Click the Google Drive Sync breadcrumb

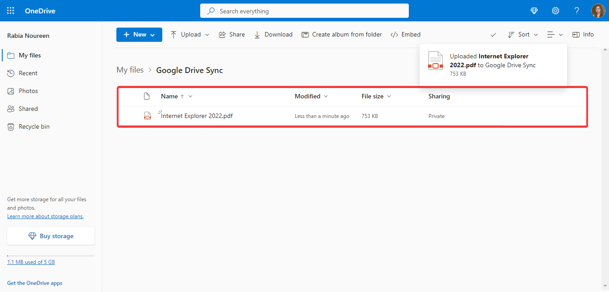pos(189,70)
